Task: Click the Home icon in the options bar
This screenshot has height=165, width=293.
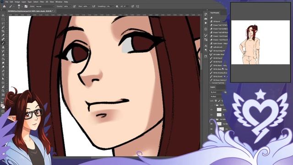Action: (x=4, y=6)
